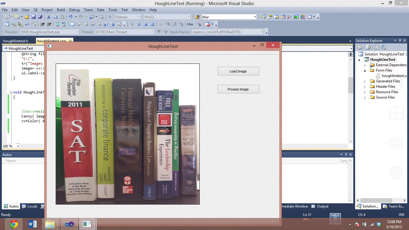Click the Navigate Backward icon
Screen dimensions: 409x230
(x=91, y=17)
